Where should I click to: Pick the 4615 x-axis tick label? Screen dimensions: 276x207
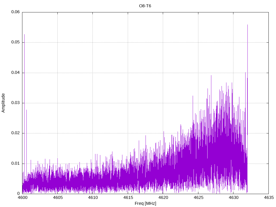point(128,198)
